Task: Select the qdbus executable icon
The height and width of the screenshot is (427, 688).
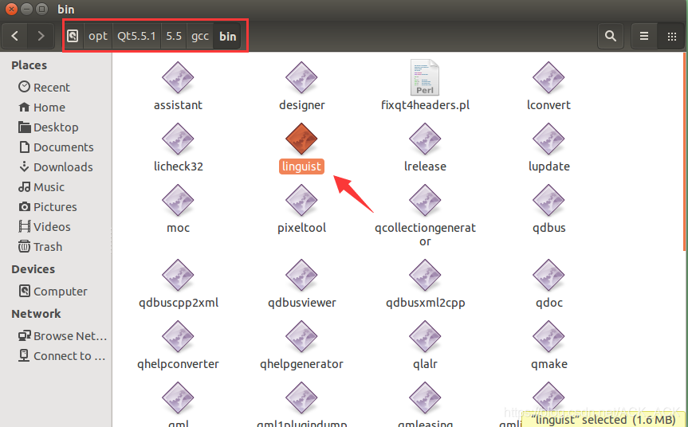Action: click(548, 200)
